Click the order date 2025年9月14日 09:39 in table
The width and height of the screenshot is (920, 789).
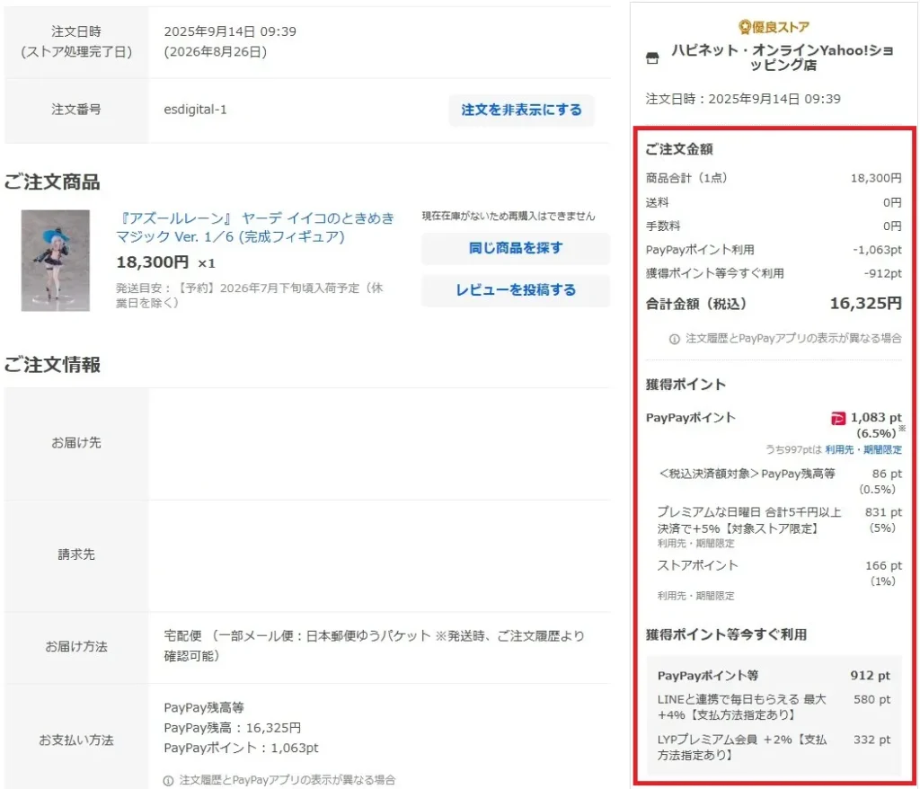coord(230,31)
